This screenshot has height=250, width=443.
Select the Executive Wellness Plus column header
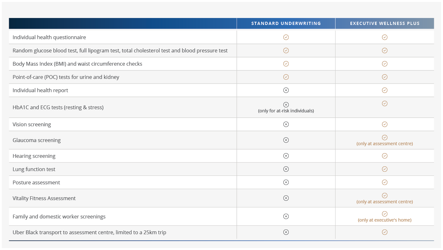click(385, 23)
